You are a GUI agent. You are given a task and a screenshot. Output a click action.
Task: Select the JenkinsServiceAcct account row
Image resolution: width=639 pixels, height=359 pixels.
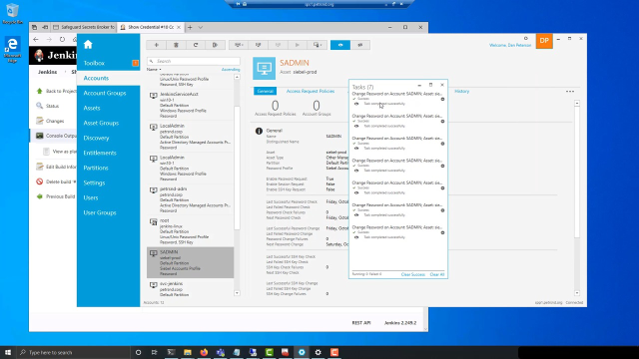point(191,105)
